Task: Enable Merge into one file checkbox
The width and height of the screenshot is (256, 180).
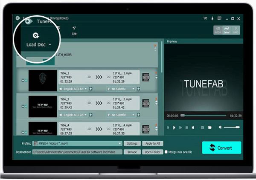Action: (166, 152)
